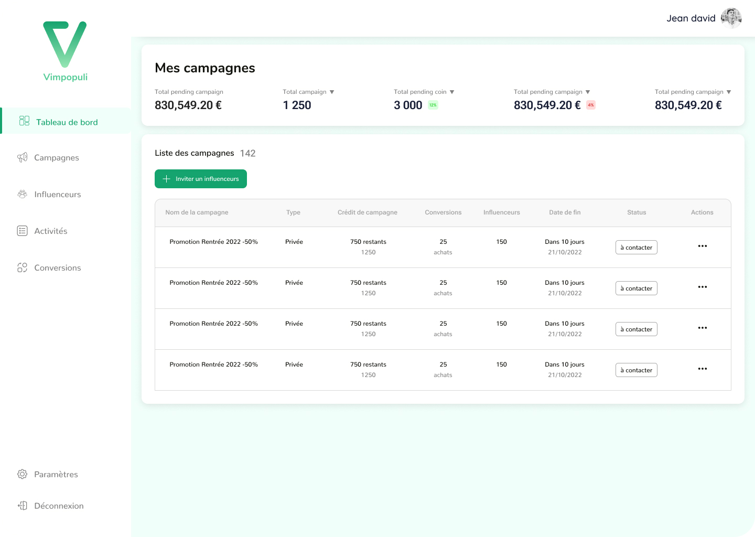Open actions menu of second campaign row
The height and width of the screenshot is (537, 755).
pyautogui.click(x=703, y=287)
